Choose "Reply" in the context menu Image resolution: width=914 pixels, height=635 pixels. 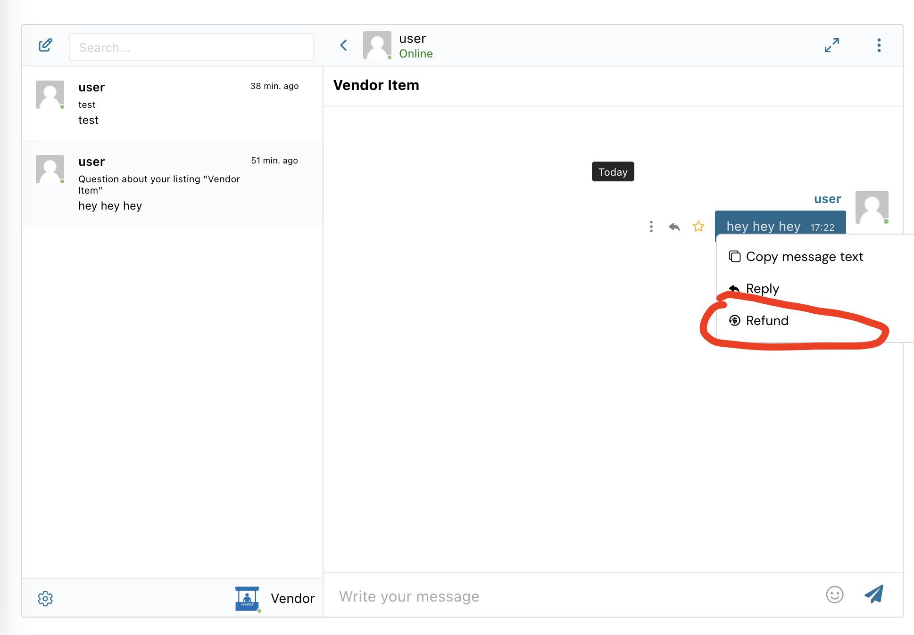click(x=762, y=288)
